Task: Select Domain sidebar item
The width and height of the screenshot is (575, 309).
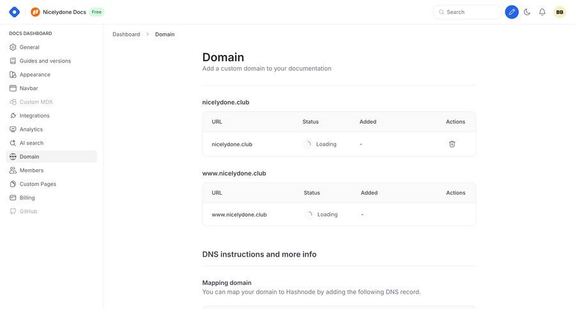Action: pyautogui.click(x=52, y=156)
